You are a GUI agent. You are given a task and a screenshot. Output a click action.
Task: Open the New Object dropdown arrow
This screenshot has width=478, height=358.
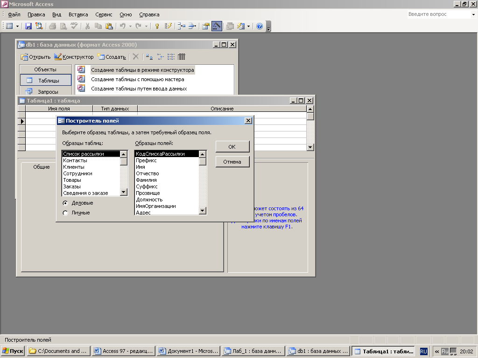point(248,27)
